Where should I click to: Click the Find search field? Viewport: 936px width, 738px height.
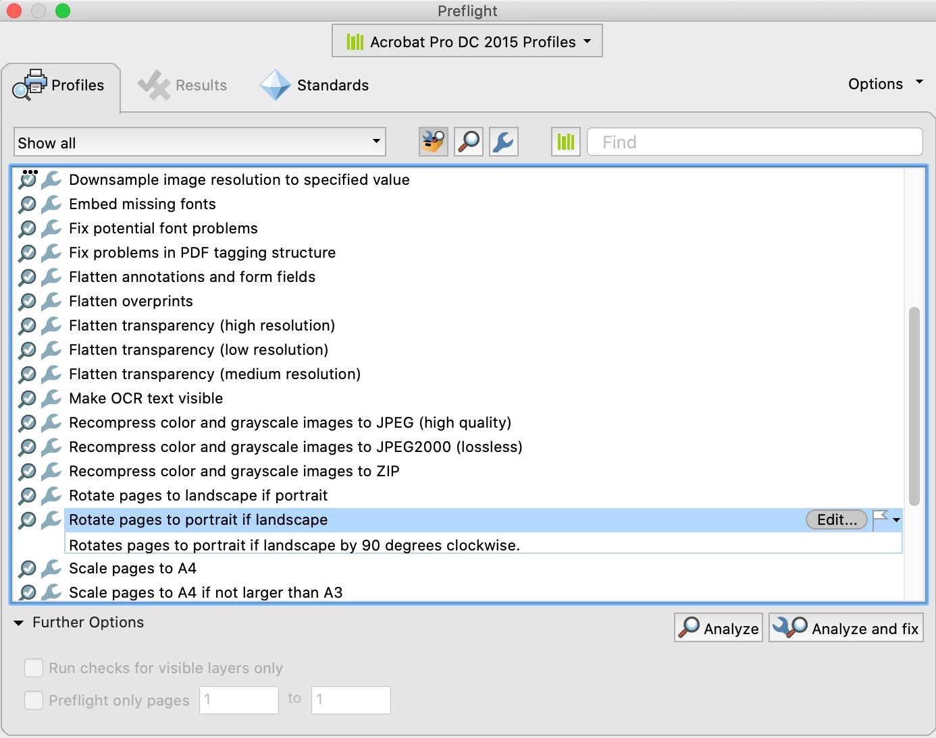tap(755, 142)
